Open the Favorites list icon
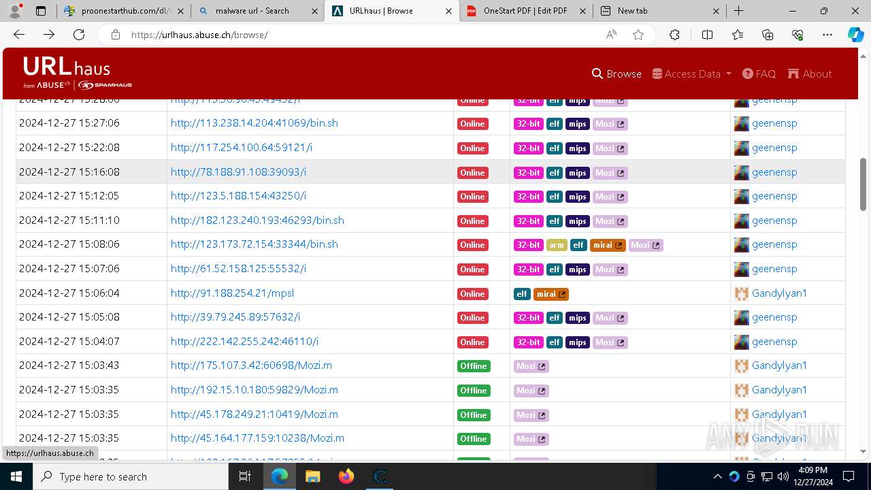 point(738,35)
